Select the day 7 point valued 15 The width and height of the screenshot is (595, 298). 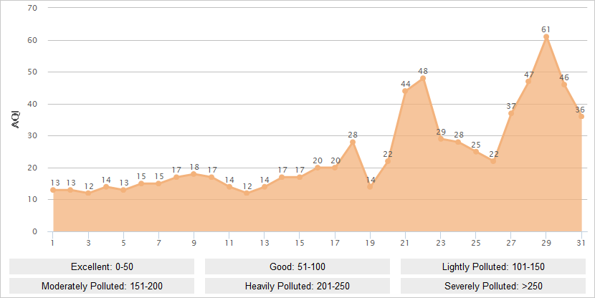click(158, 183)
